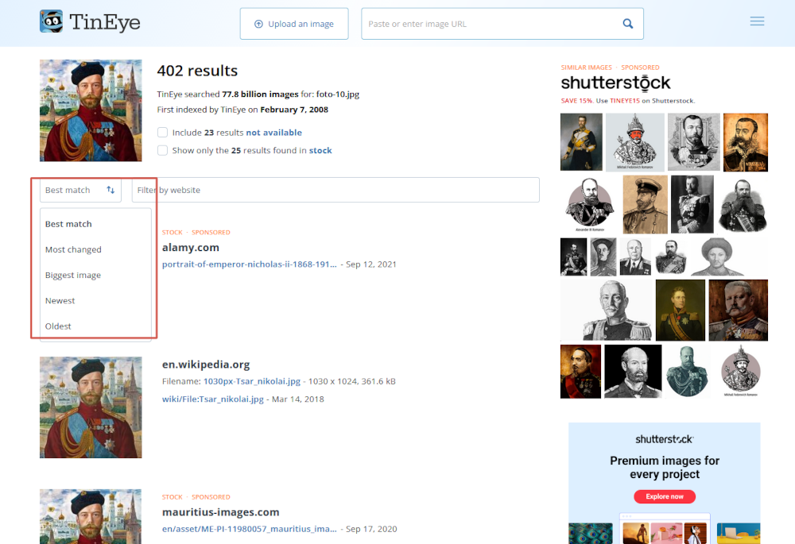Select Newest sort option
795x544 pixels.
pos(60,301)
